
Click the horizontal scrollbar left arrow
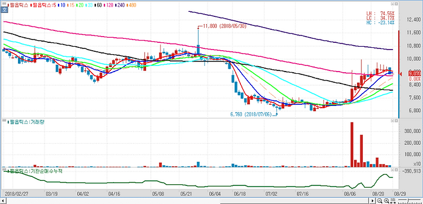tap(3, 201)
